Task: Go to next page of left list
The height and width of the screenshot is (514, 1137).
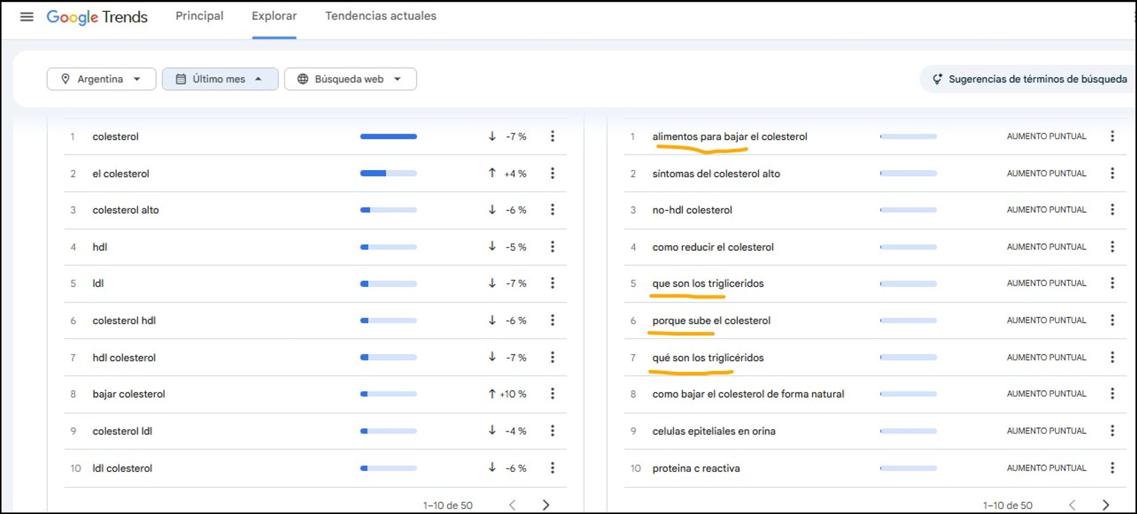Action: (x=546, y=505)
